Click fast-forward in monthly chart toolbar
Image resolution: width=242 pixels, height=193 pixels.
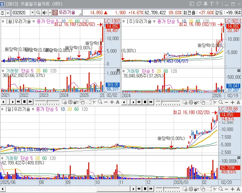[x=30, y=102]
